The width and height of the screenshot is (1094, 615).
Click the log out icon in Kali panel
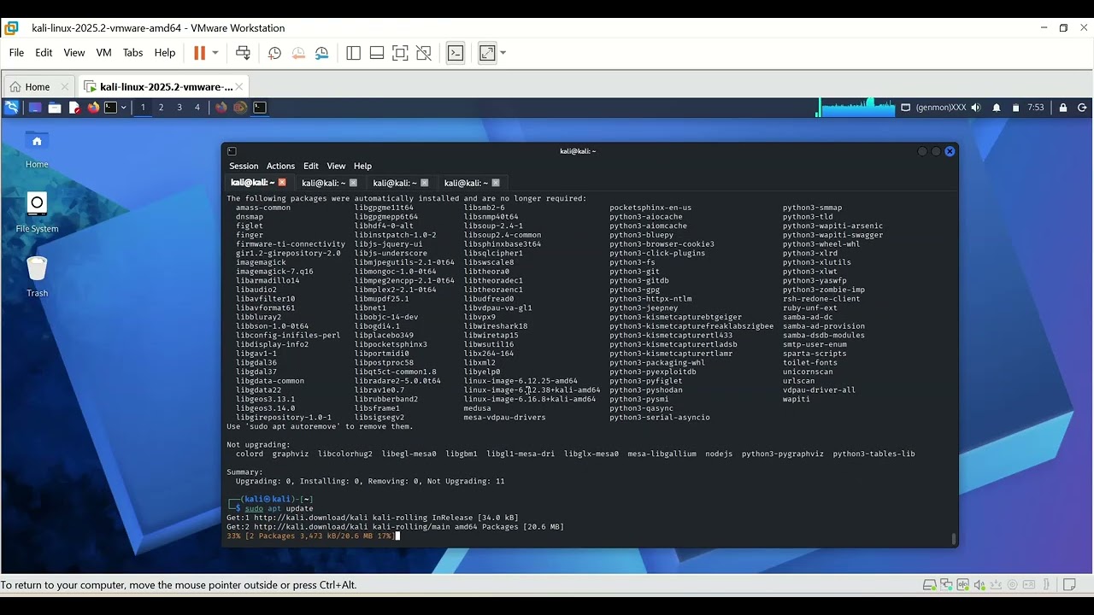pos(1082,108)
